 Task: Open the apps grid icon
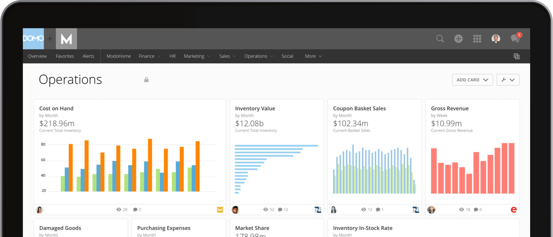coord(477,38)
